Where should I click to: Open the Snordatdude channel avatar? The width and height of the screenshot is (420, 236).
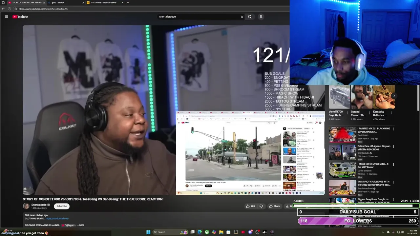click(26, 206)
